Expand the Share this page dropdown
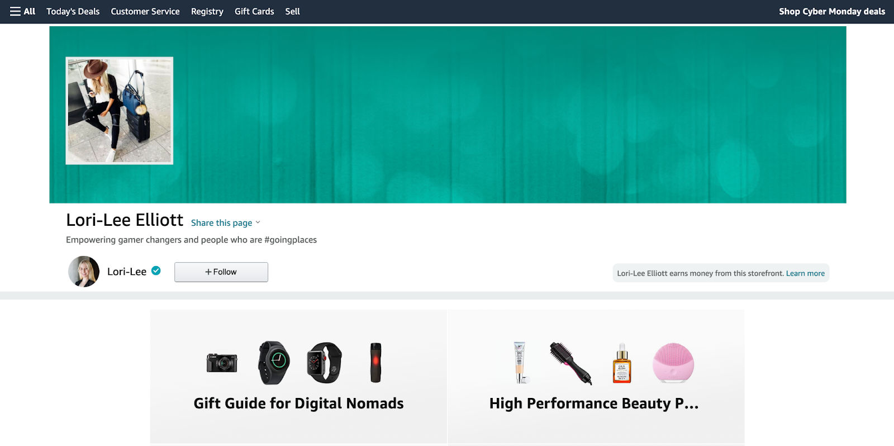Image resolution: width=894 pixels, height=446 pixels. point(226,222)
